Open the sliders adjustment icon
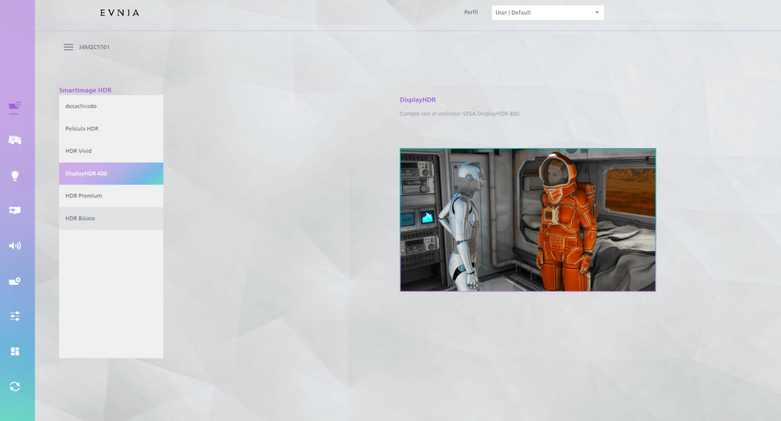Image resolution: width=781 pixels, height=421 pixels. pos(15,316)
